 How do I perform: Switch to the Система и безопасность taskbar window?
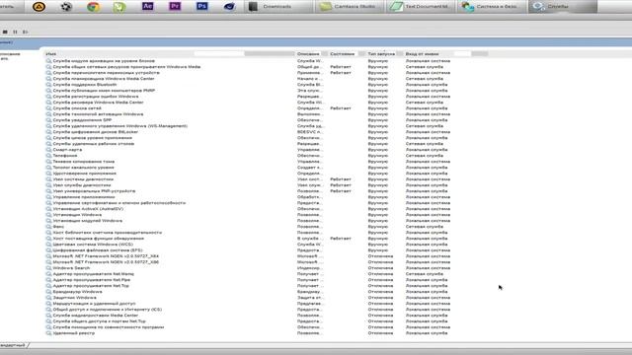point(492,7)
